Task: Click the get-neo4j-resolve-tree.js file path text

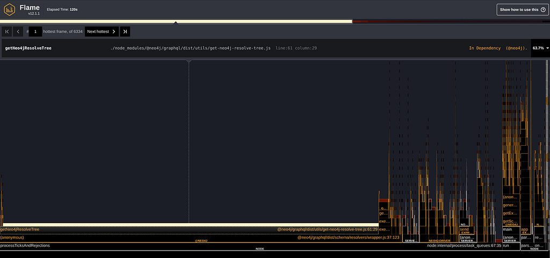Action: coord(191,48)
